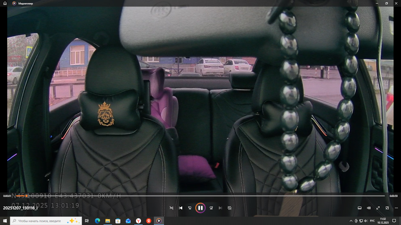Skip backward ten seconds

190,208
